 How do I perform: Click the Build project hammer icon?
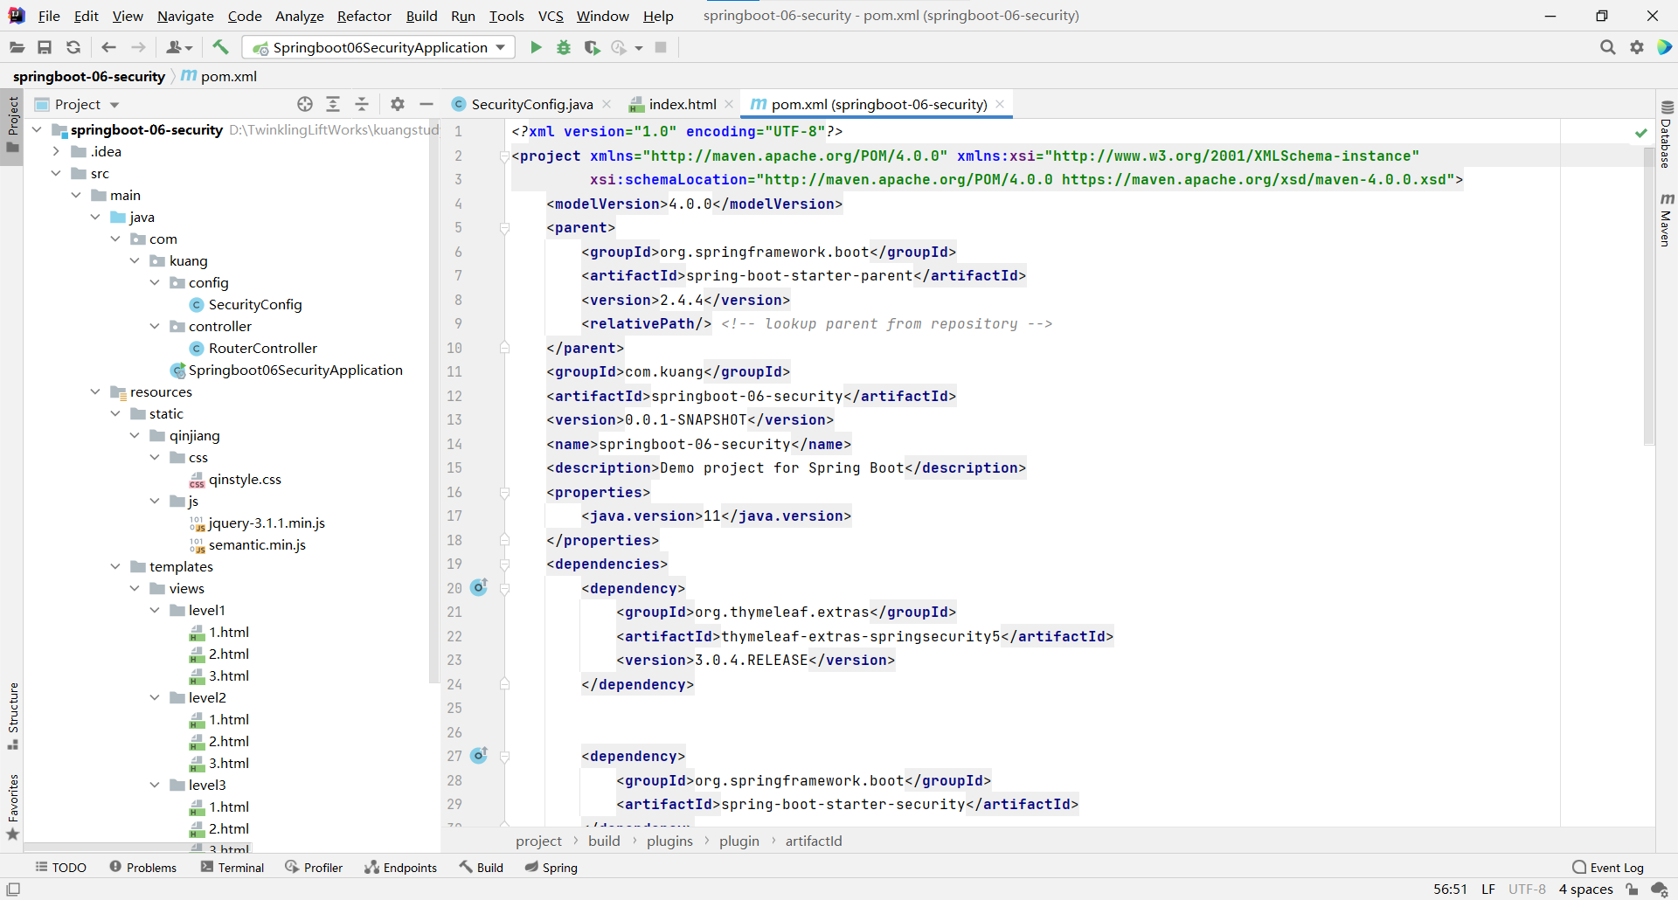tap(220, 47)
